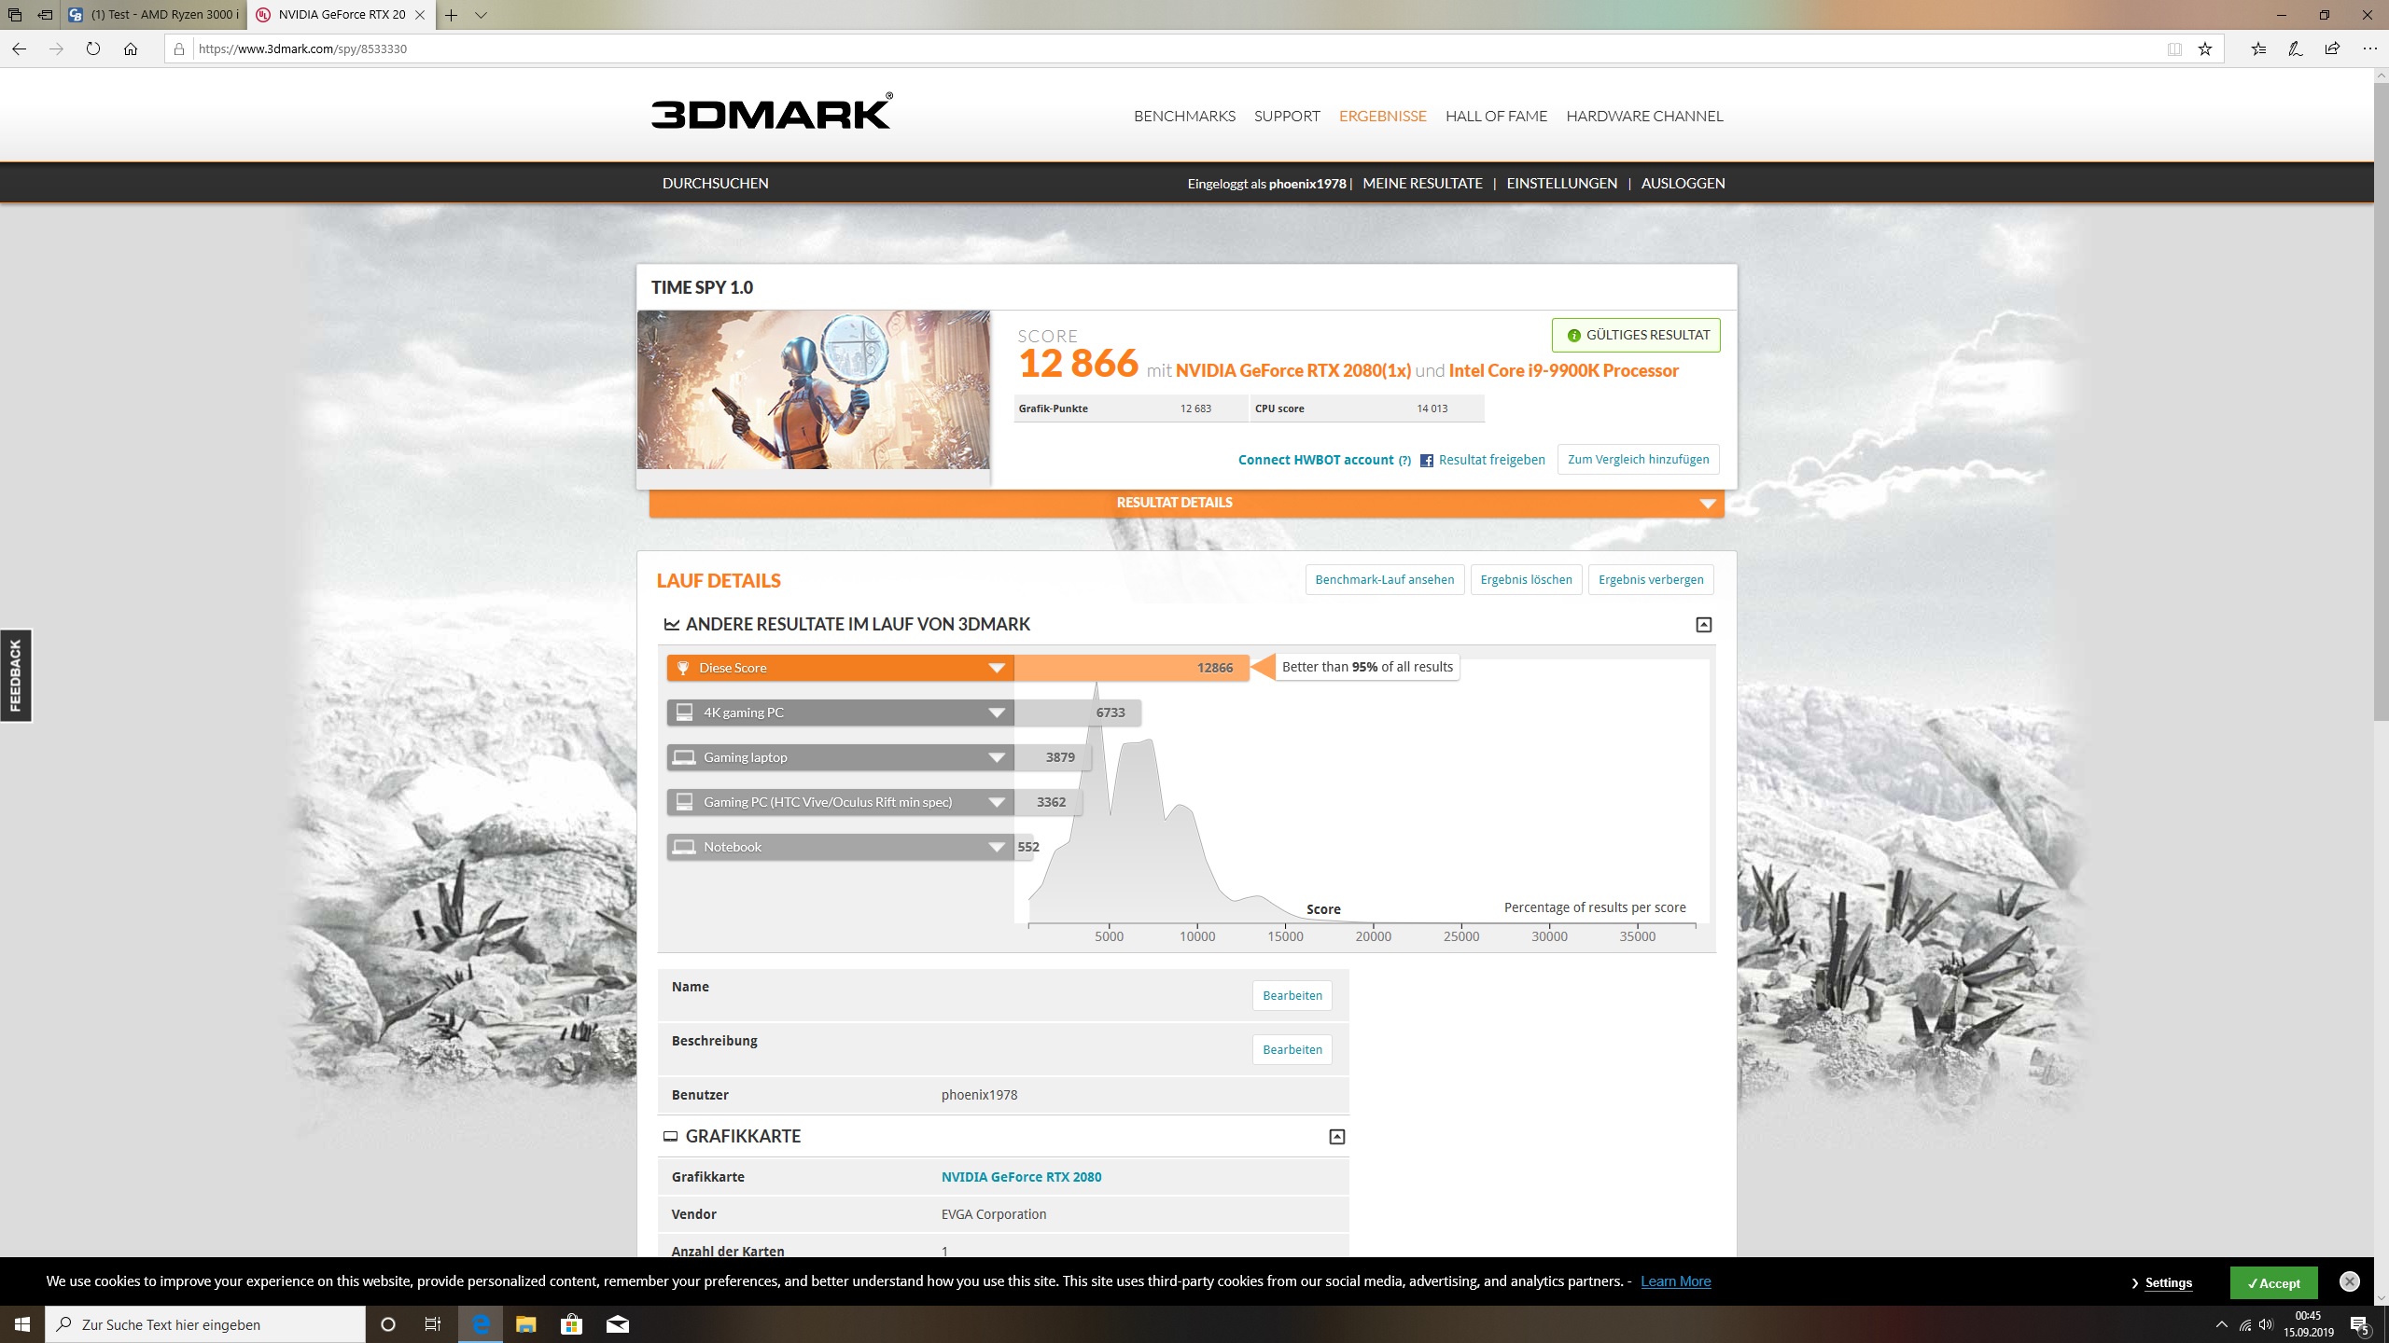The image size is (2389, 1343).
Task: Open the 4K gaming PC dropdown
Action: pyautogui.click(x=996, y=713)
